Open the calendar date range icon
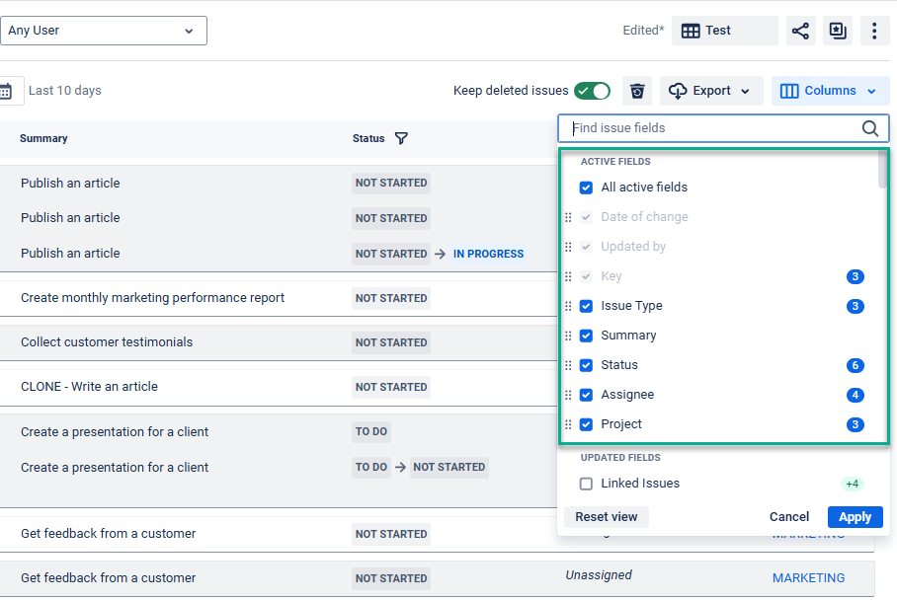This screenshot has width=897, height=601. tap(7, 91)
